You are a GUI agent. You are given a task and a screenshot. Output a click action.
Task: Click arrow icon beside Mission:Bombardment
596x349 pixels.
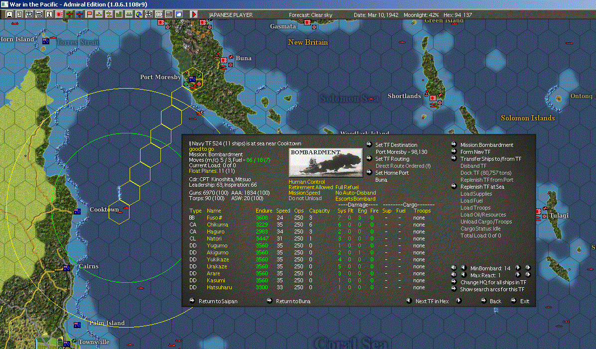pyautogui.click(x=454, y=144)
